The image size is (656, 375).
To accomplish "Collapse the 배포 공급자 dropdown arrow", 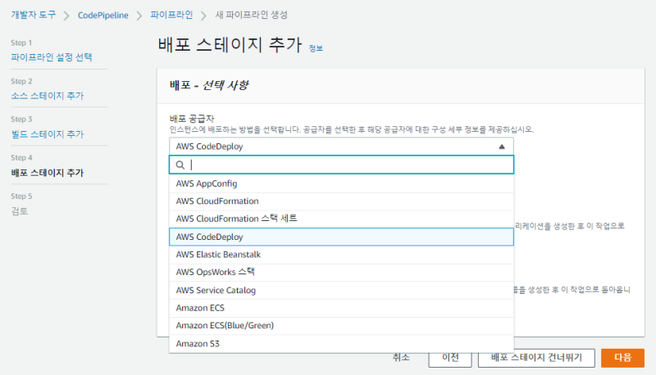I will [501, 147].
